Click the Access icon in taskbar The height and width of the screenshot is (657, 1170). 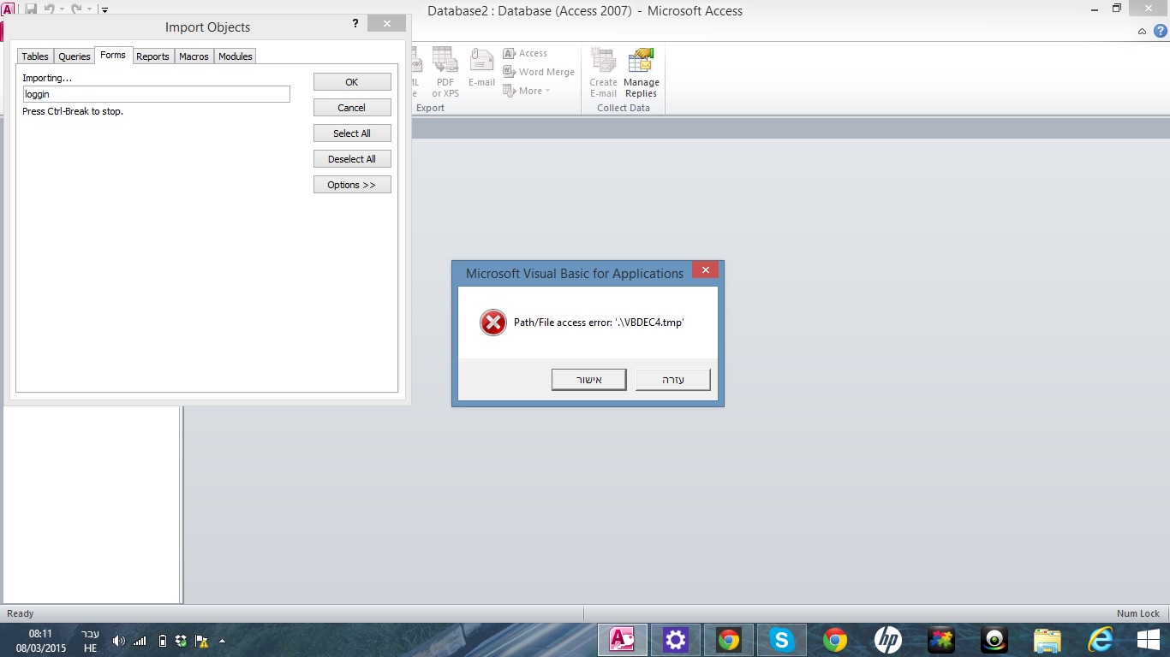(x=622, y=640)
